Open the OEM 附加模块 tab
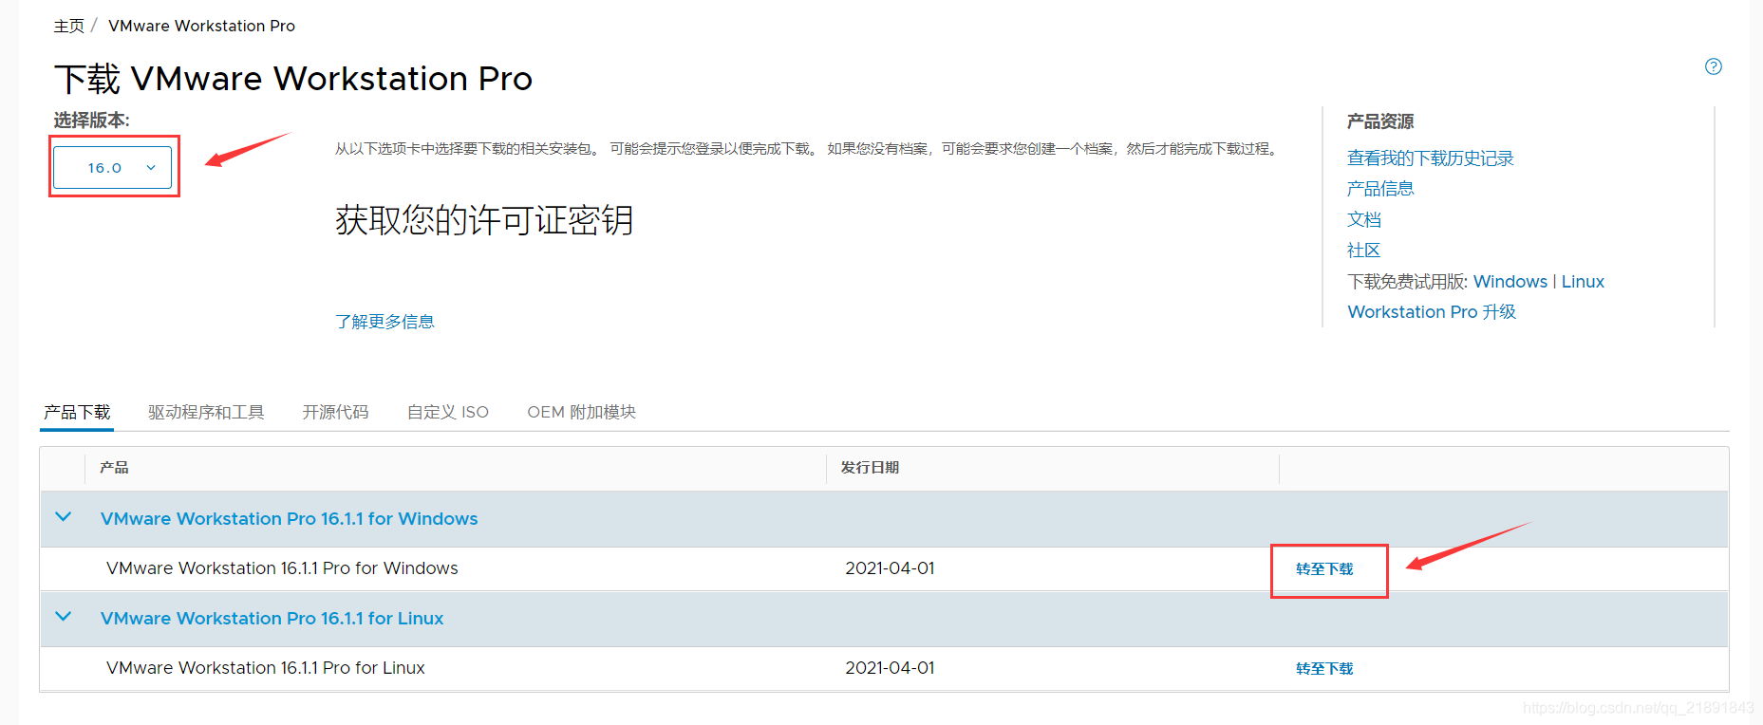This screenshot has width=1763, height=725. [581, 412]
